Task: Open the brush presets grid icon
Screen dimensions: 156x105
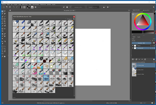Action: (35, 7)
